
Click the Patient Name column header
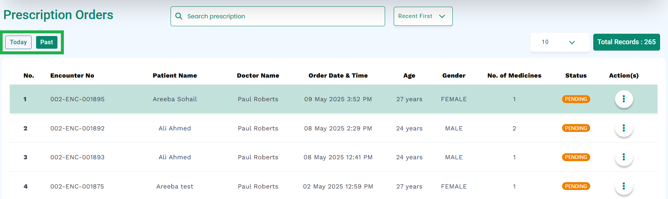[175, 75]
